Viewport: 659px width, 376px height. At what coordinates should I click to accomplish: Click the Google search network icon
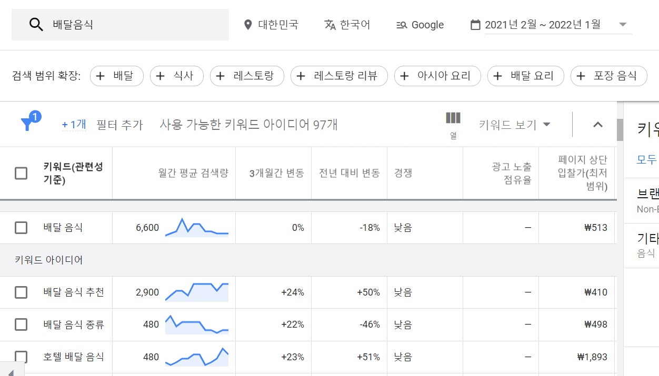coord(401,24)
